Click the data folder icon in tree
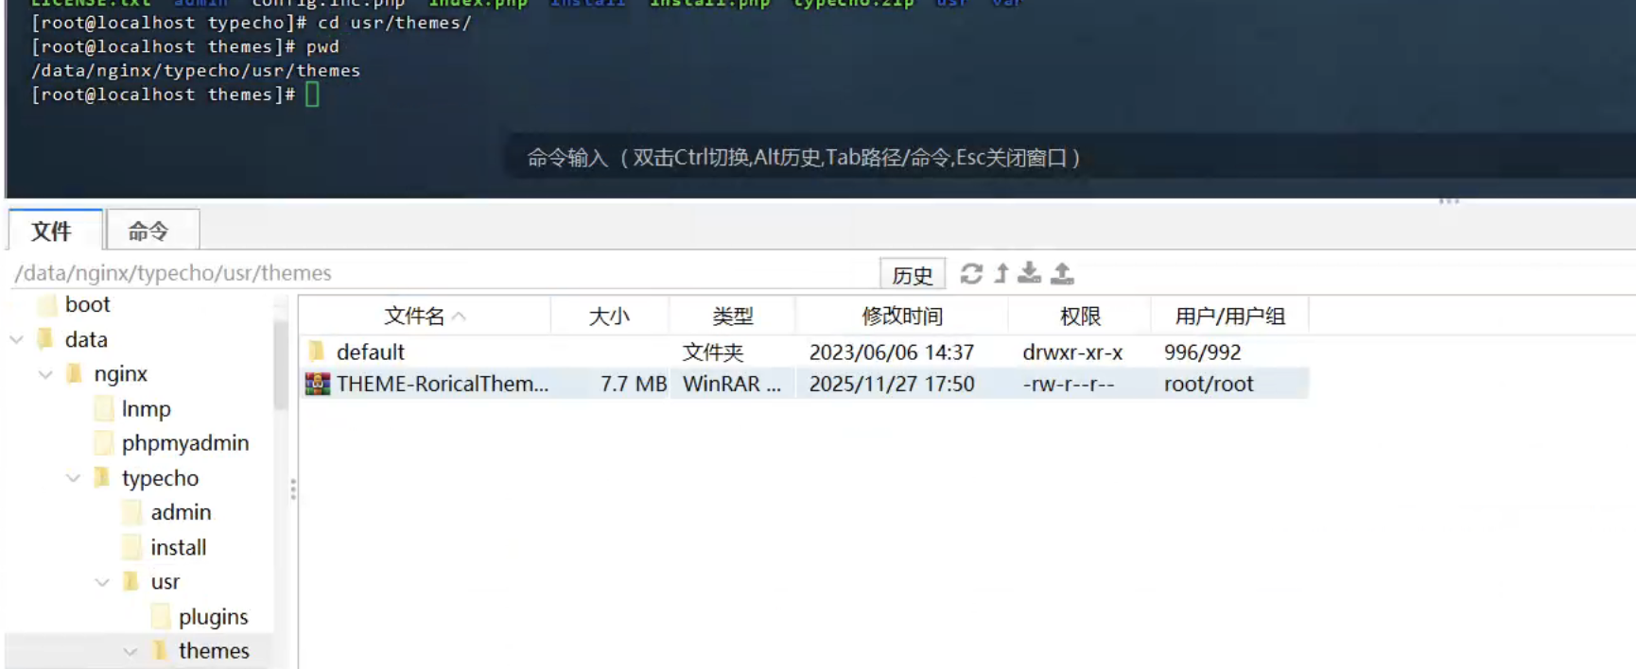1636x669 pixels. point(46,339)
